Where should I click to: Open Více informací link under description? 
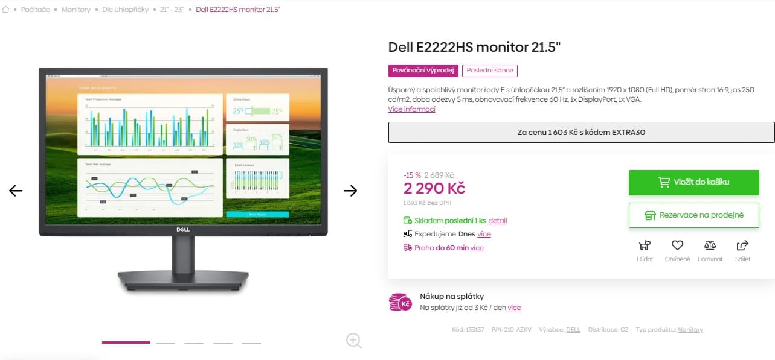(411, 109)
